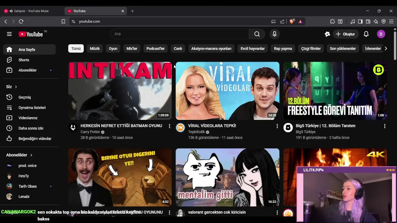The height and width of the screenshot is (223, 397).
Task: Open Daha sonra izle list
Action: click(29, 128)
